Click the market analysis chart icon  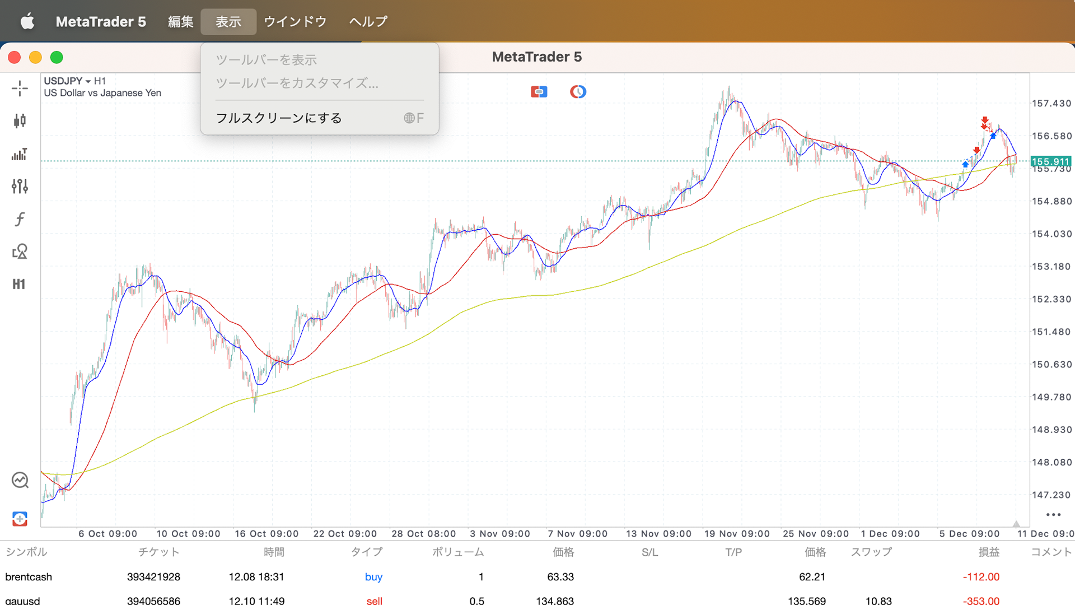coord(20,480)
